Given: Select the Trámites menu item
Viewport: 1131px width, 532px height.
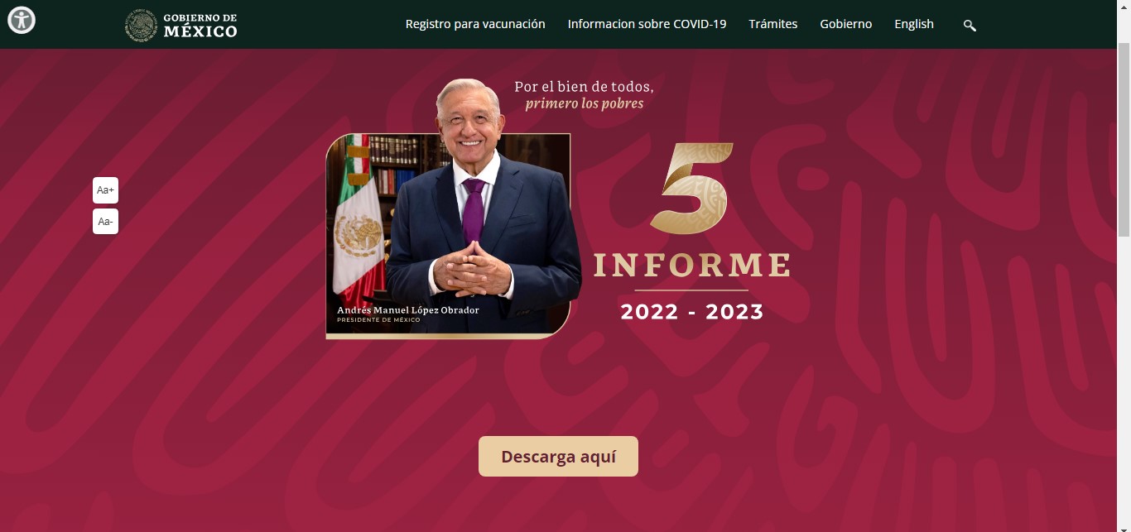Looking at the screenshot, I should click(773, 24).
